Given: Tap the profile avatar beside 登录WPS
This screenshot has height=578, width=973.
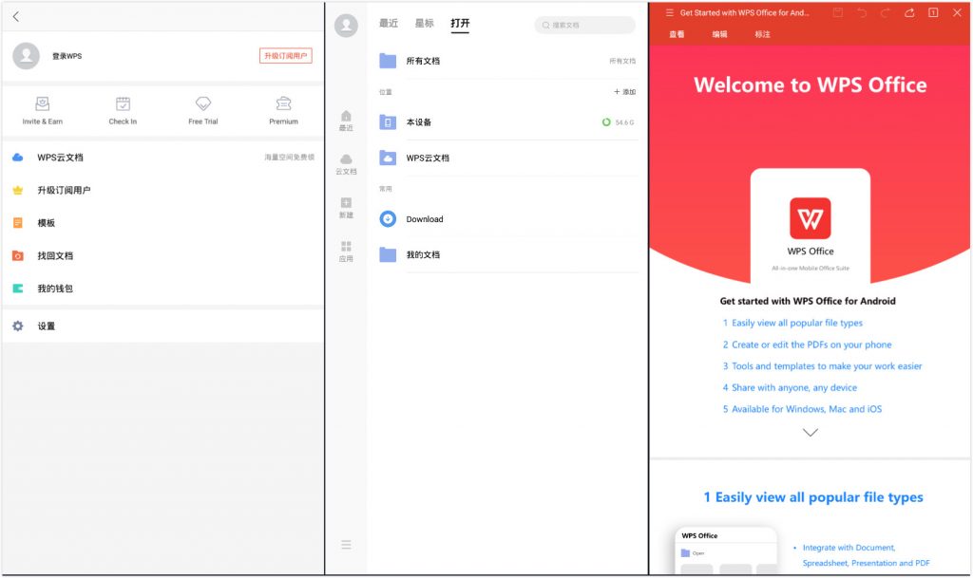Looking at the screenshot, I should coord(26,56).
